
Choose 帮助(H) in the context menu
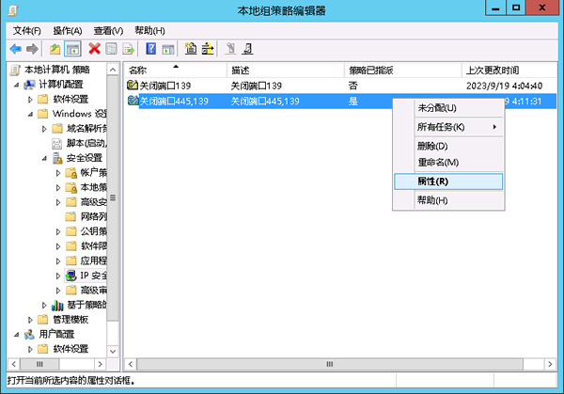(x=448, y=200)
